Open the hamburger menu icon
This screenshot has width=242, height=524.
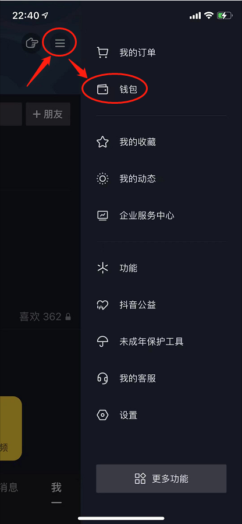coord(60,43)
